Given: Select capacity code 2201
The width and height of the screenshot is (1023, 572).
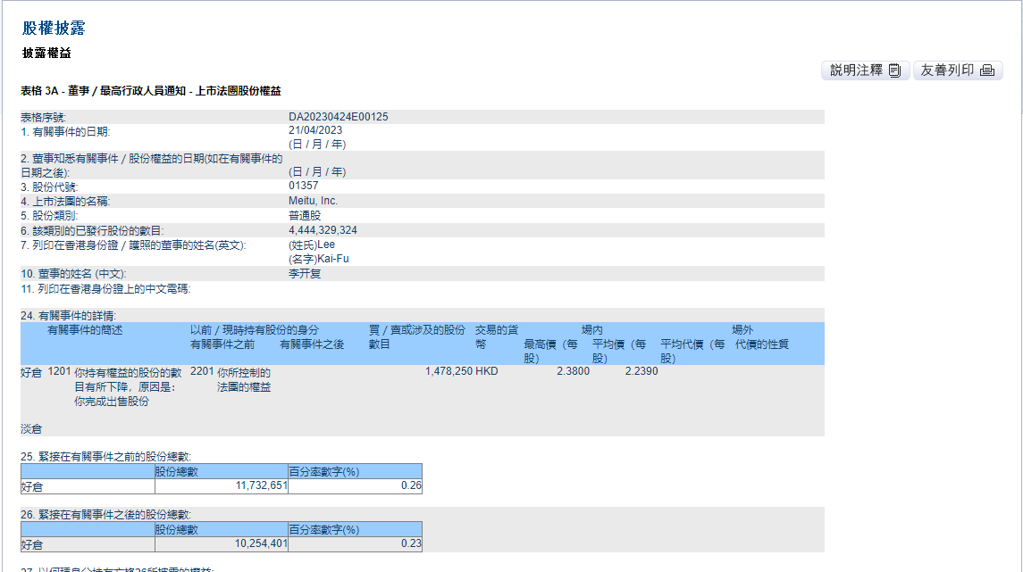Looking at the screenshot, I should coord(202,370).
